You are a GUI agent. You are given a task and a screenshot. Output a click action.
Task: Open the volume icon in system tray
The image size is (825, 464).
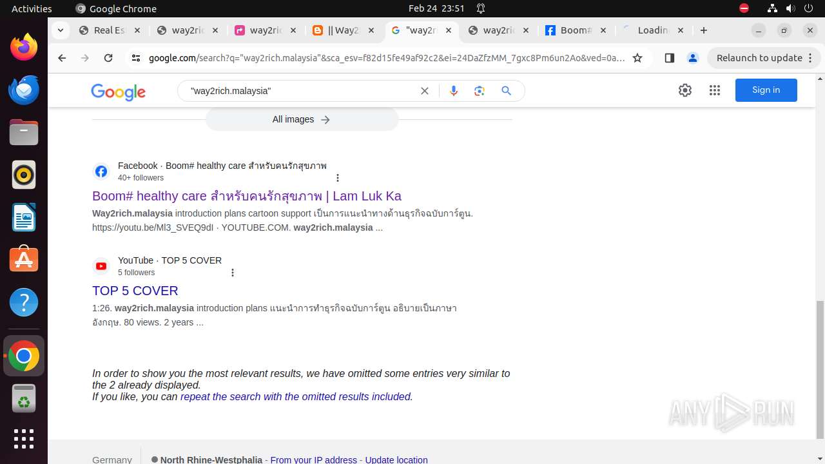790,8
